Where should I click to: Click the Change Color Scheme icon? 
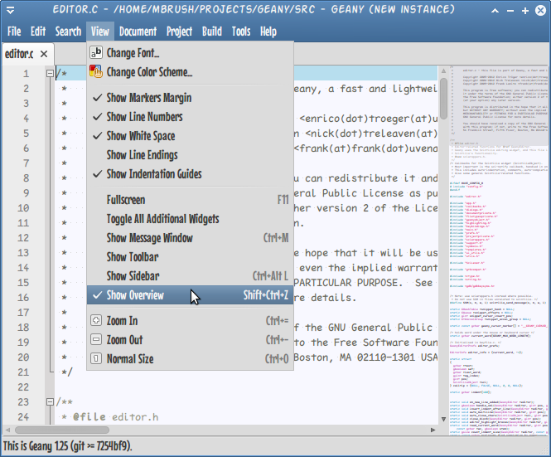96,72
